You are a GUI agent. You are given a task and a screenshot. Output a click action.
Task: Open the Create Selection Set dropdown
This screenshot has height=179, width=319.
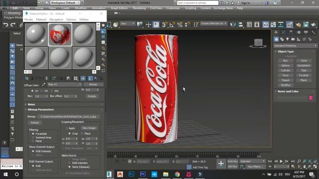214,23
